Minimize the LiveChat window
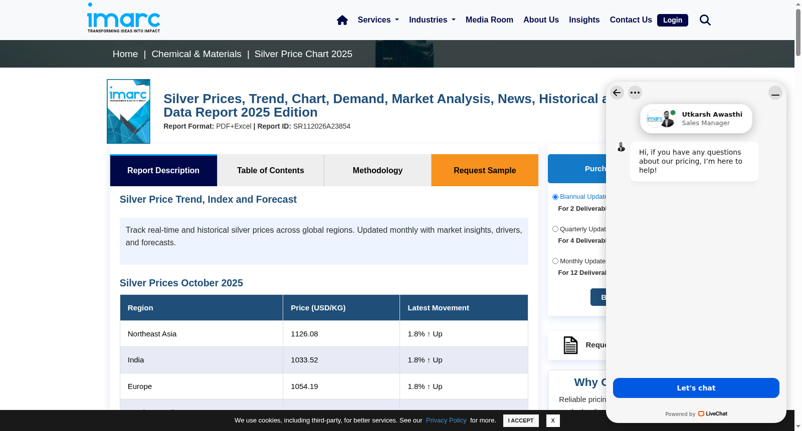This screenshot has width=802, height=431. 775,93
